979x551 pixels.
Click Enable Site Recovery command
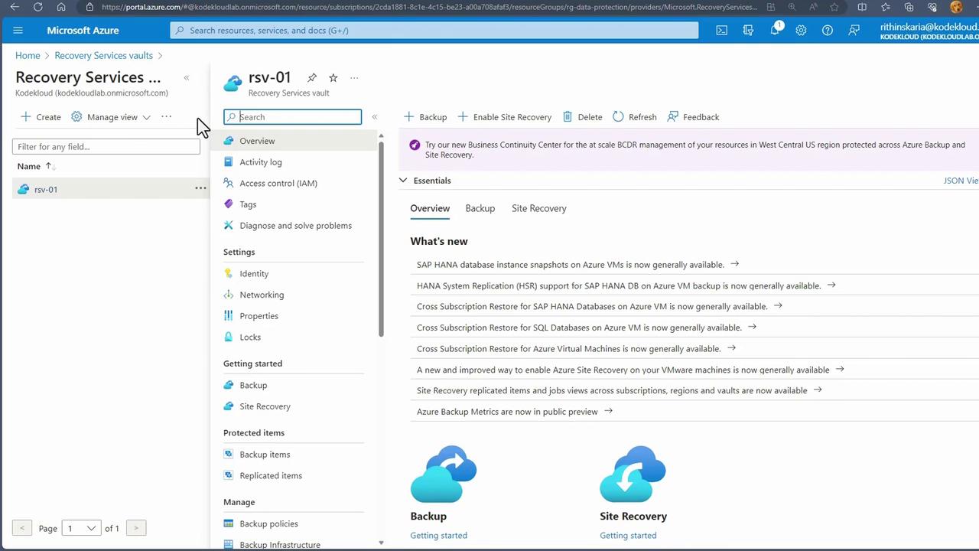pyautogui.click(x=505, y=117)
